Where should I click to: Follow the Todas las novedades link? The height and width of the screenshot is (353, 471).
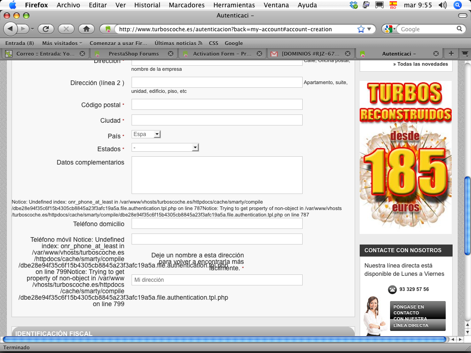tap(420, 64)
